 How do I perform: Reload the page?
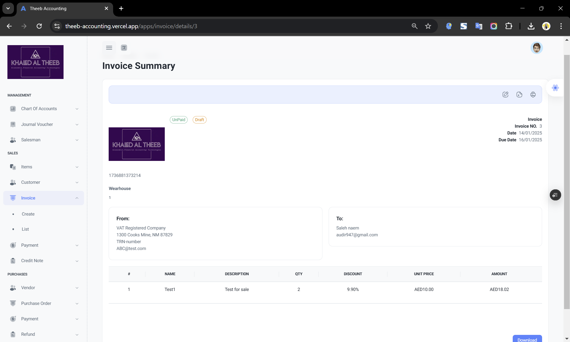(x=39, y=26)
